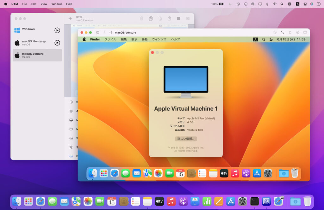Toggle the input source indicator in guest menu bar
324x210 pixels.
[255, 39]
